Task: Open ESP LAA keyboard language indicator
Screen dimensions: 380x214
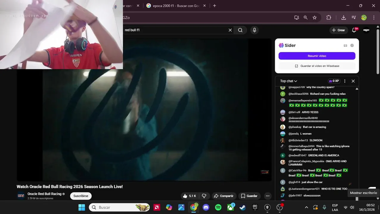Action: [335, 207]
